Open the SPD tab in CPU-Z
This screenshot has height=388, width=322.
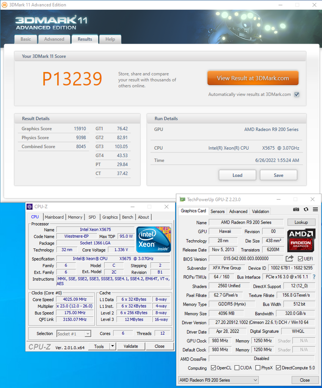click(x=92, y=217)
